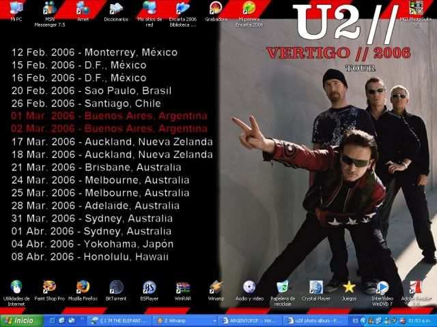The height and width of the screenshot is (327, 437).
Task: Open the Diccionarios desktop shortcut
Action: pyautogui.click(x=116, y=10)
